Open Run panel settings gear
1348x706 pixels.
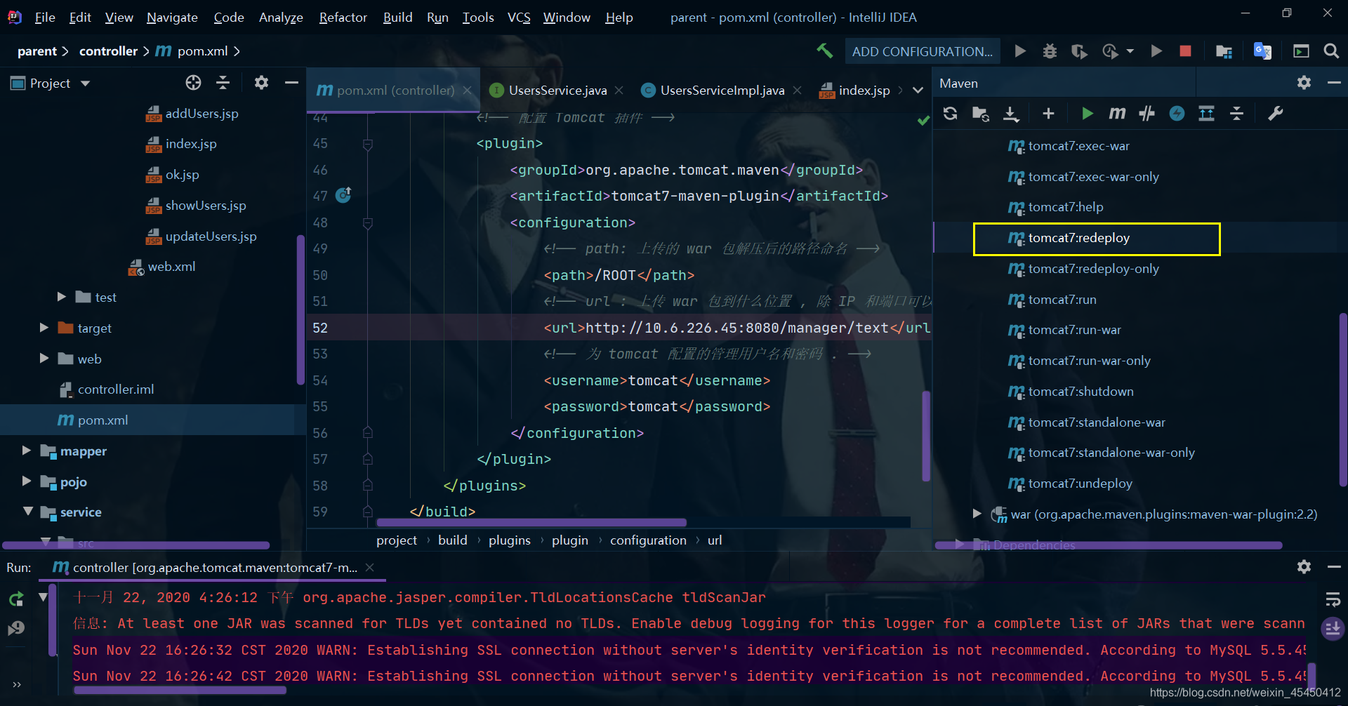tap(1304, 567)
